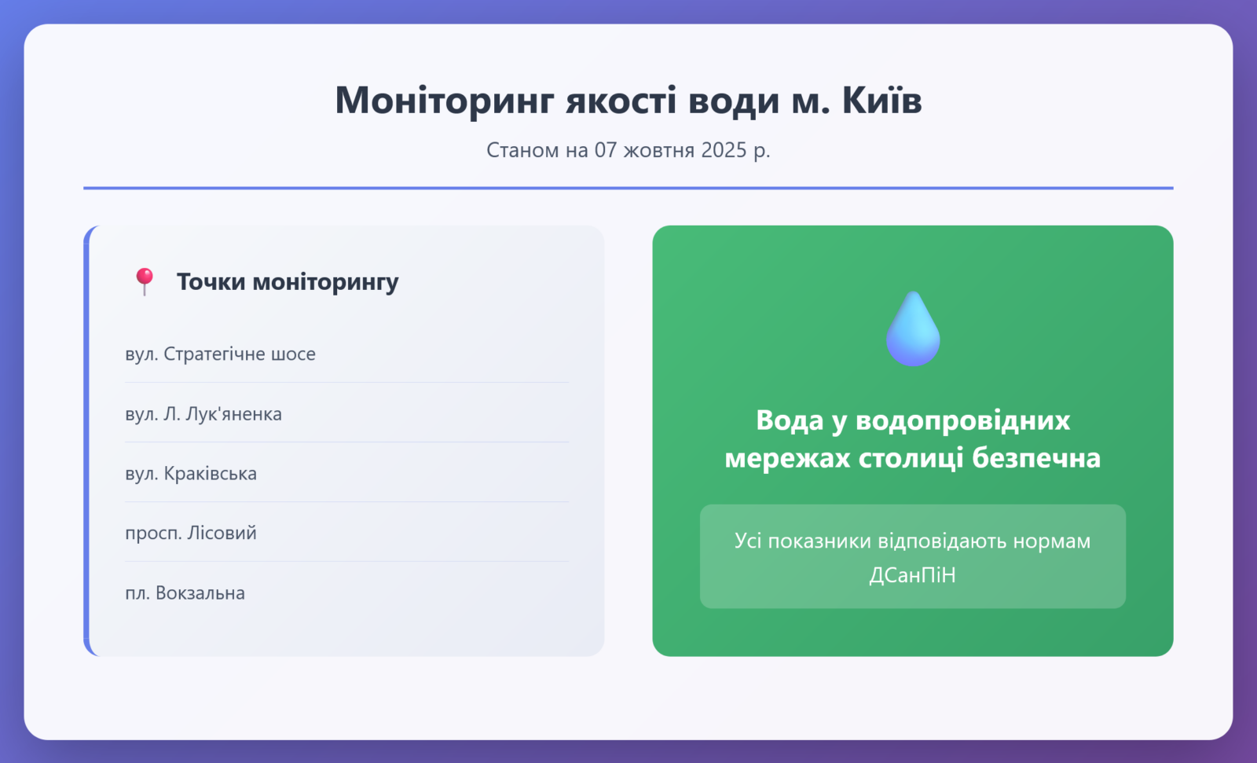This screenshot has height=763, width=1257.
Task: Click the blue divider line under header
Action: coord(628,189)
